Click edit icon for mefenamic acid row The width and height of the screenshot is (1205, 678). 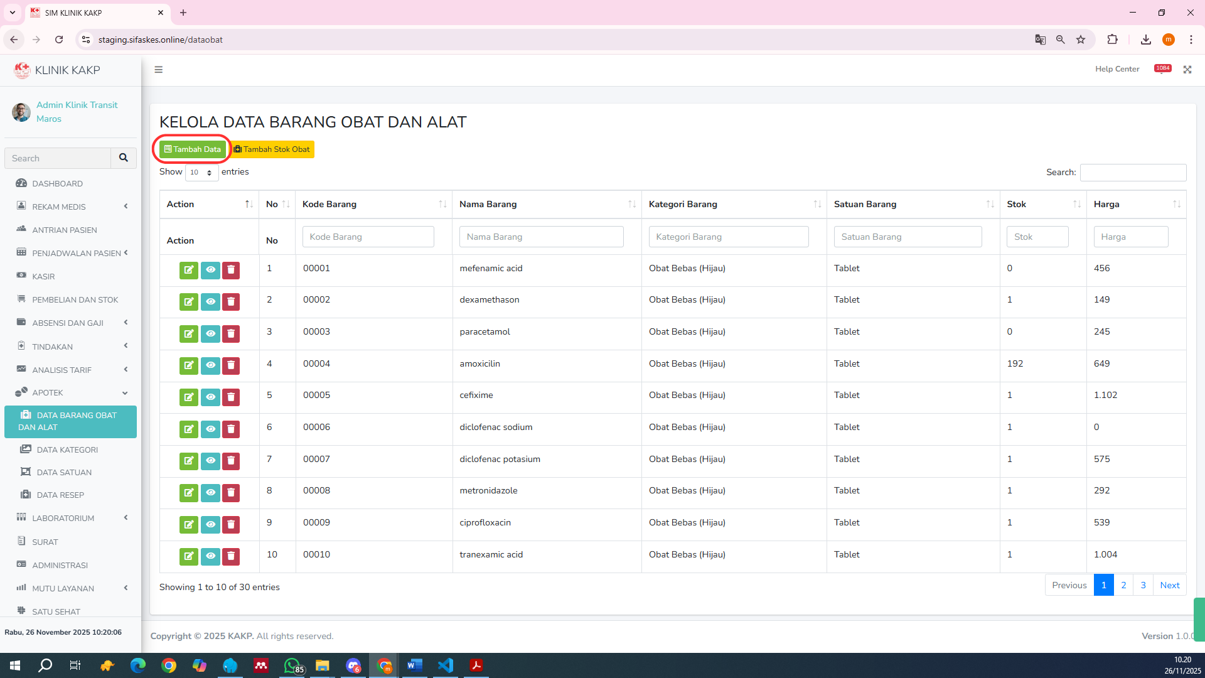(x=188, y=270)
